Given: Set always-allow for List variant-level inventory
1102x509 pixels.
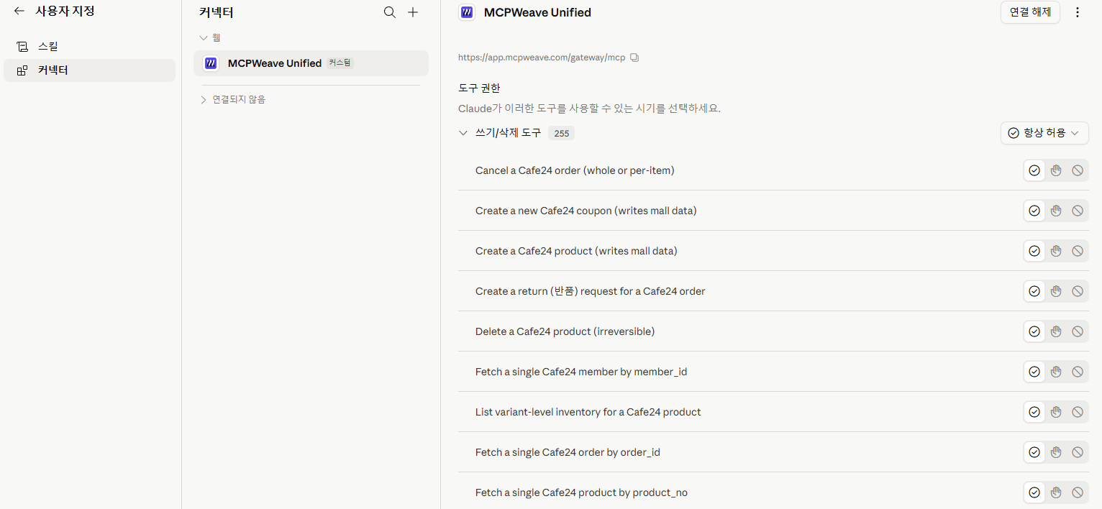Looking at the screenshot, I should pyautogui.click(x=1034, y=412).
